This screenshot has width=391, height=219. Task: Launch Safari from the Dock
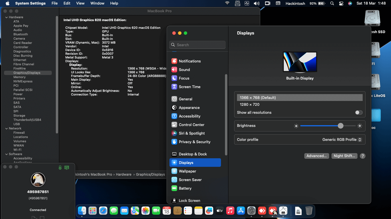103,211
